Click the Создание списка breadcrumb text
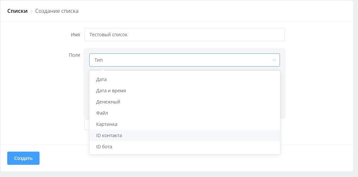The image size is (358, 177). click(x=57, y=11)
